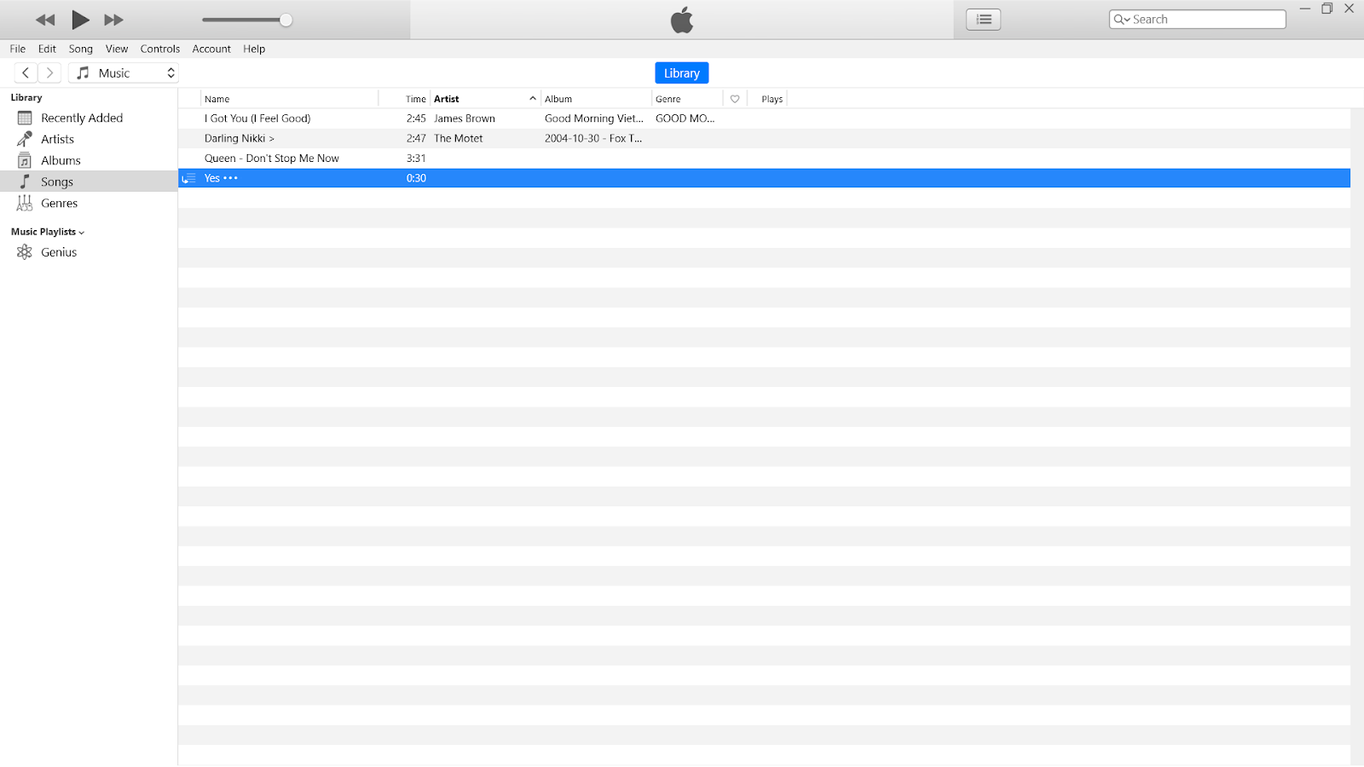Adjust the volume slider knob
The height and width of the screenshot is (767, 1364).
point(286,20)
